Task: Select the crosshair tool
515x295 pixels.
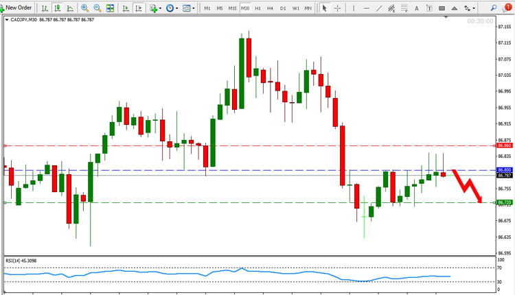Action: pyautogui.click(x=337, y=8)
